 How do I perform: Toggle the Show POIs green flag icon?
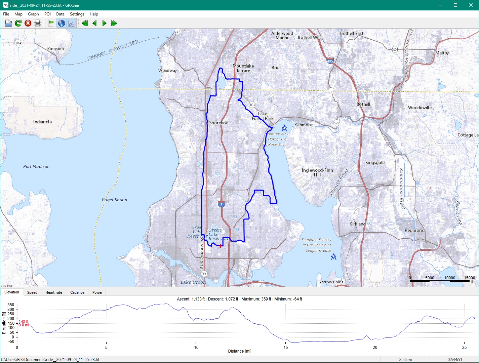[x=51, y=23]
